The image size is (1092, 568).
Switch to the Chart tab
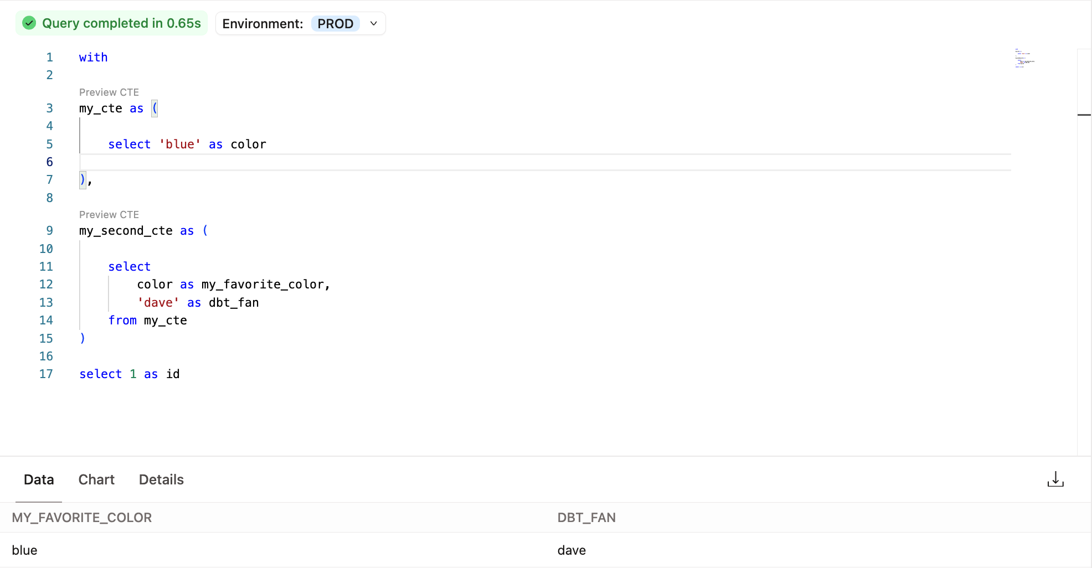[96, 479]
